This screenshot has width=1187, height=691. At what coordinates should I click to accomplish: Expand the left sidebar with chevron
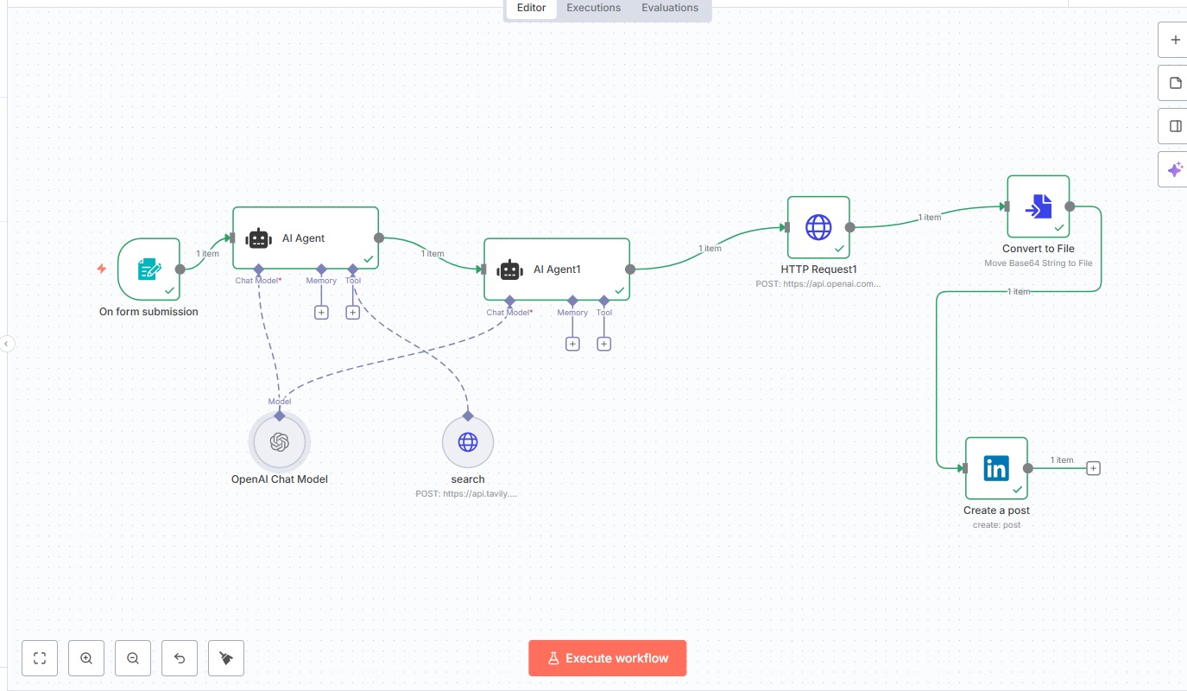pos(6,344)
